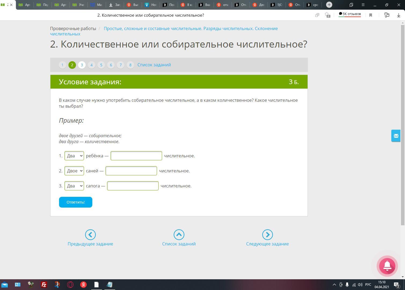Screen dimensions: 405x290
Task: Open the Windows notification center icon
Action: 397,285
